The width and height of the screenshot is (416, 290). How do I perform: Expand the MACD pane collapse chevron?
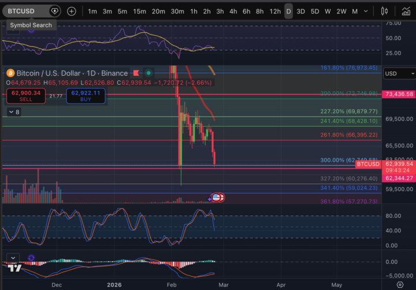click(x=13, y=258)
